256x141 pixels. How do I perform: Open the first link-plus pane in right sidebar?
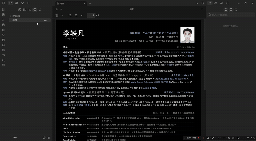[216, 3]
